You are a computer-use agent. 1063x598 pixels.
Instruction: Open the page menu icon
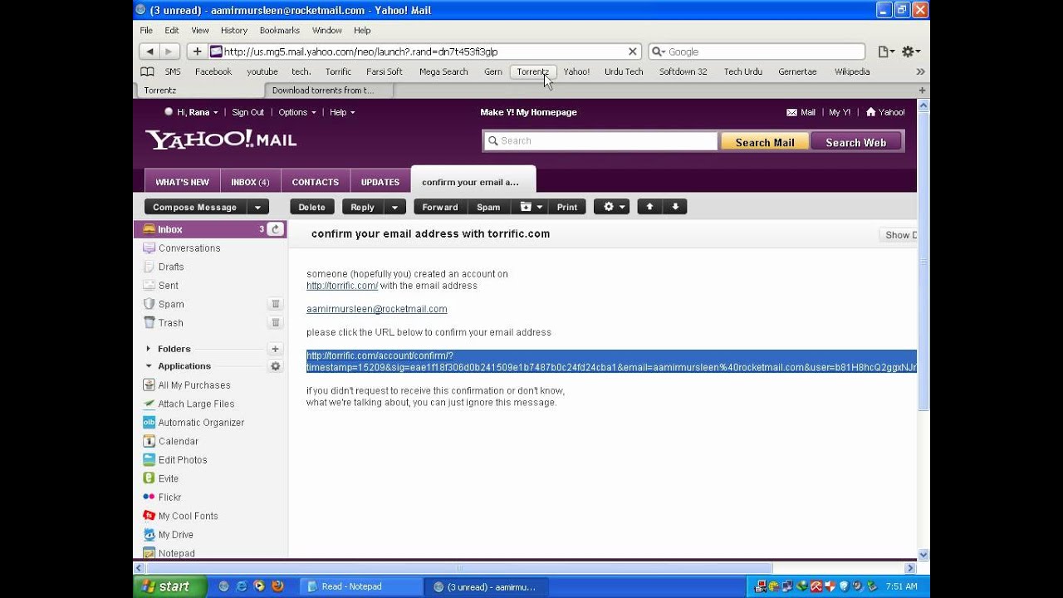[886, 51]
